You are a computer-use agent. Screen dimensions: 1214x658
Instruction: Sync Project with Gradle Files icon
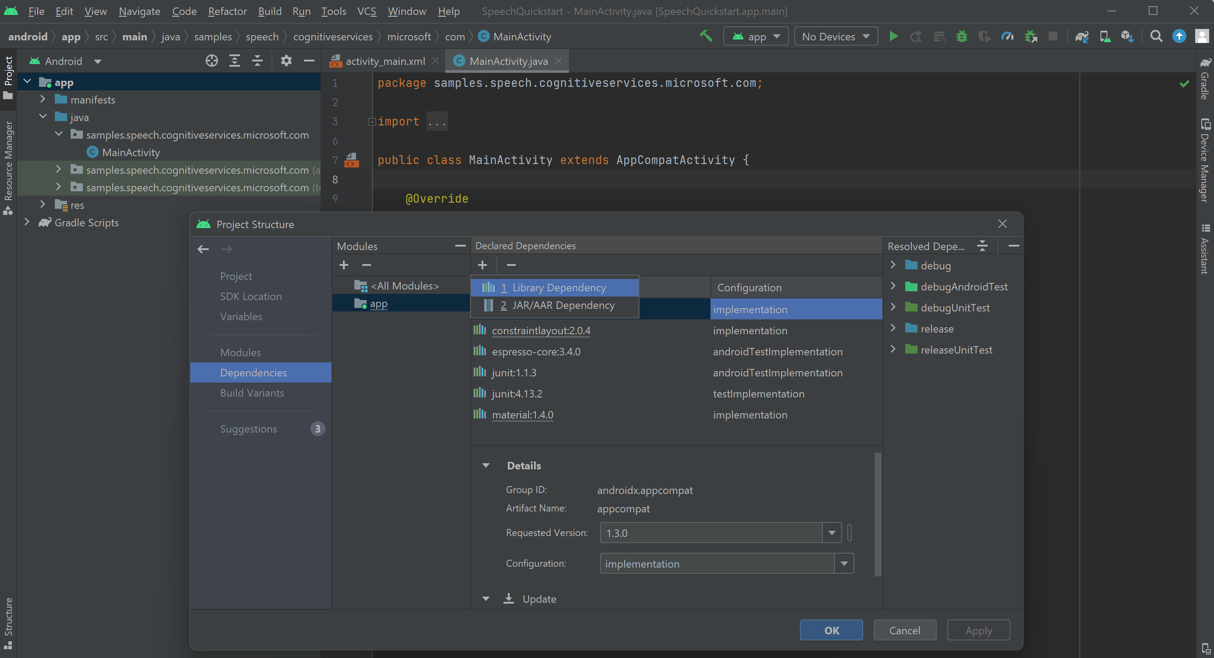1082,36
